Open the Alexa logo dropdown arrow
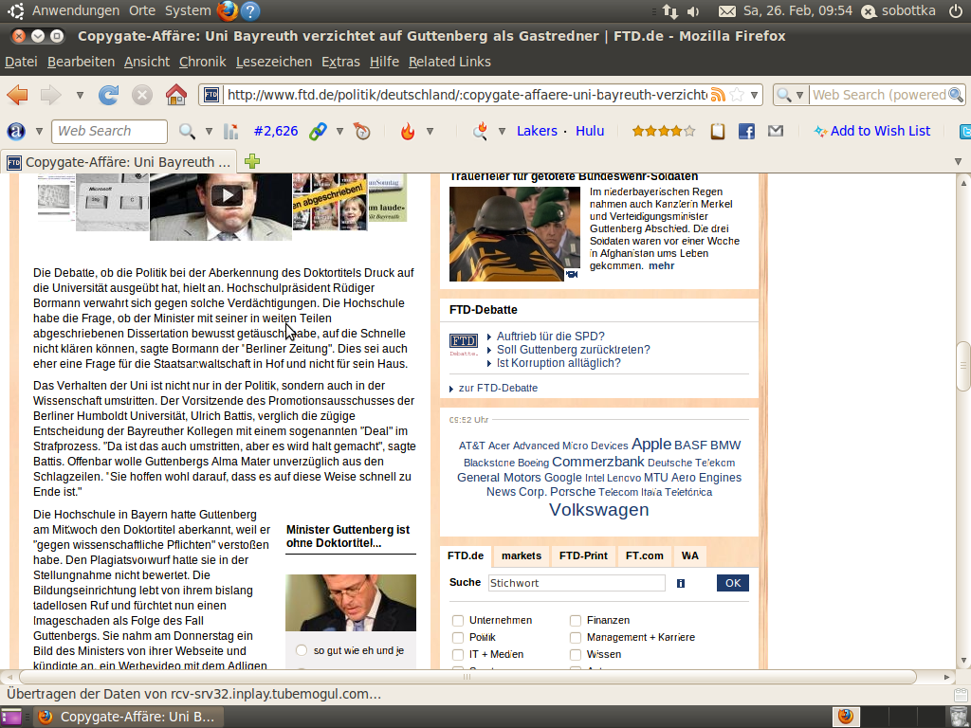971x728 pixels. [x=39, y=131]
